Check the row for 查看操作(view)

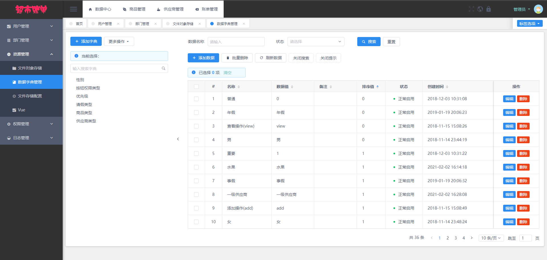coord(196,126)
